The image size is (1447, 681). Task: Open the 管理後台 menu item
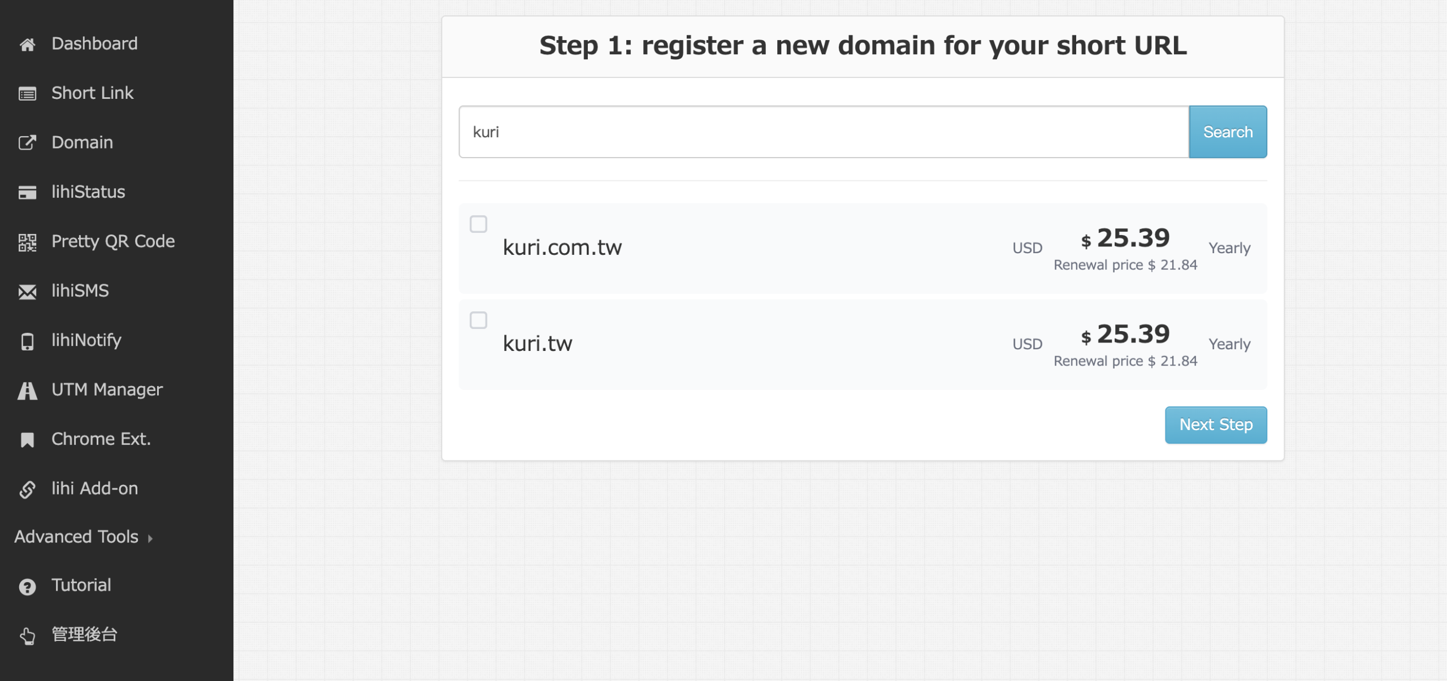84,634
